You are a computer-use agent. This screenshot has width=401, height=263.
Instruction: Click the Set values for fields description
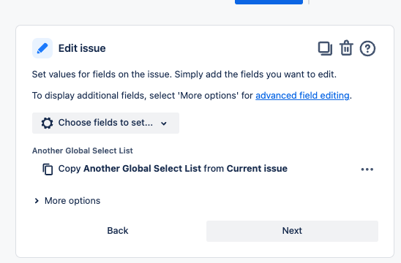pos(184,75)
